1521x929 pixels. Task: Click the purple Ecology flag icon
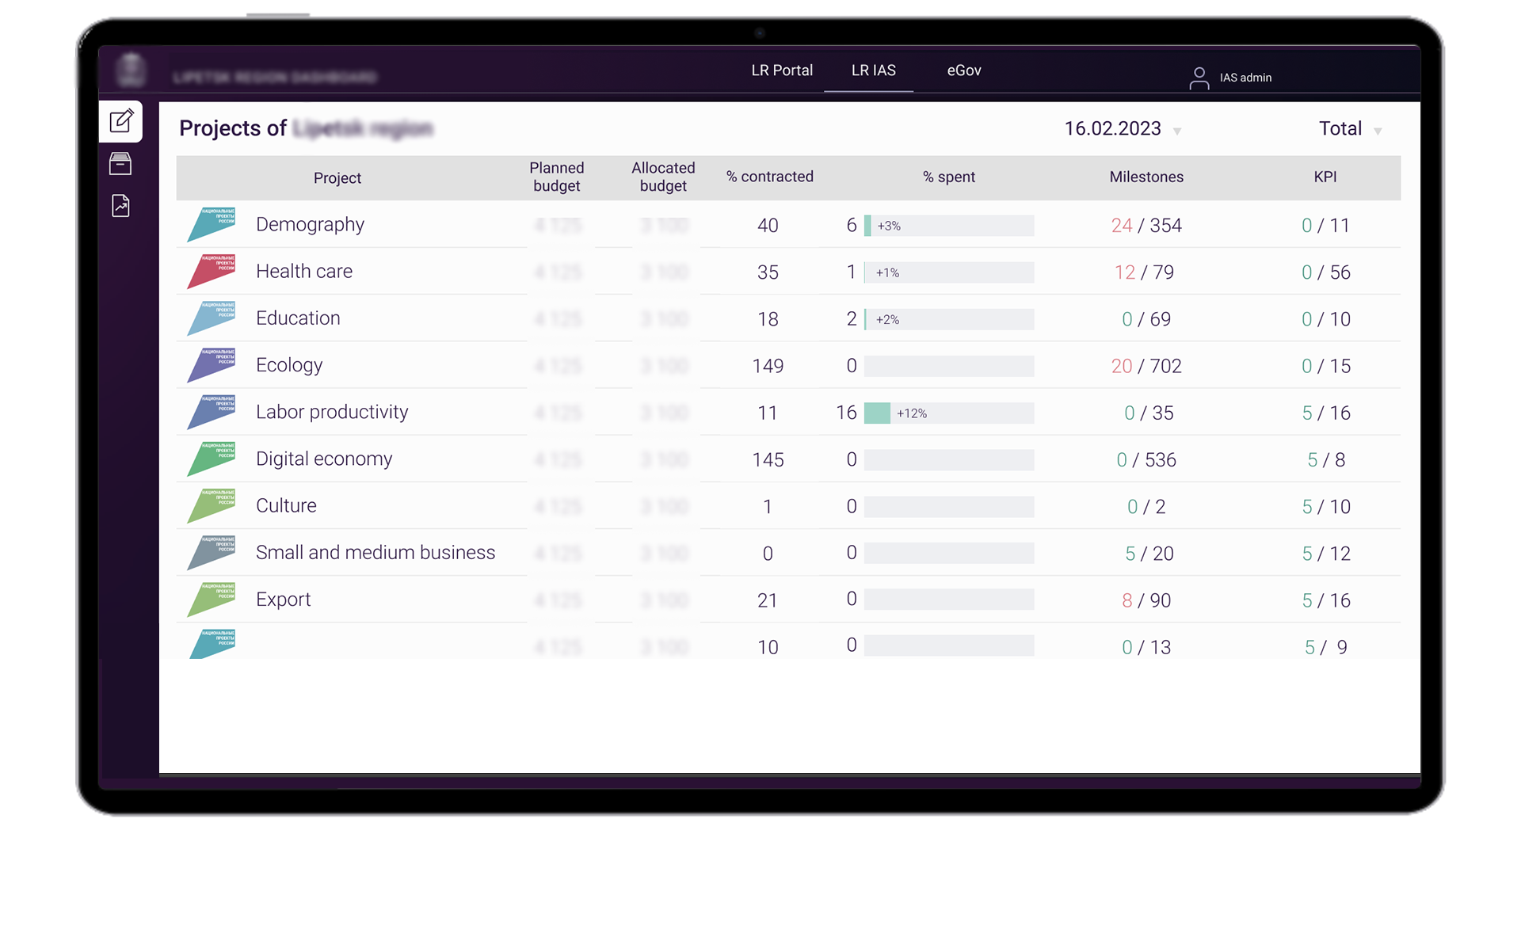212,365
